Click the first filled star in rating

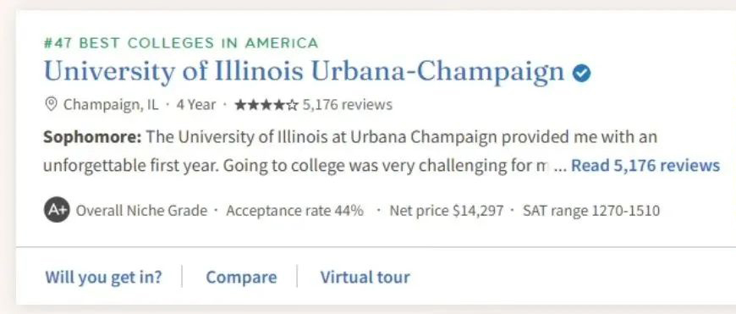pyautogui.click(x=240, y=104)
